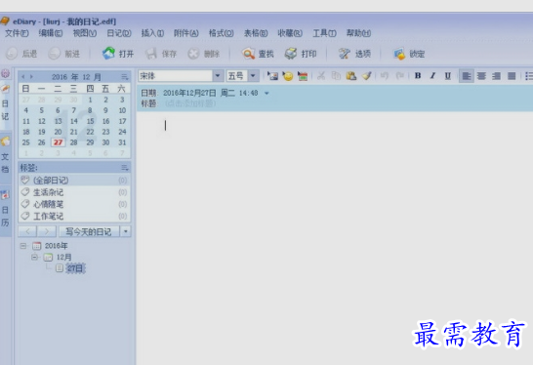Go to next month in calendar
The image size is (533, 365).
coord(31,77)
